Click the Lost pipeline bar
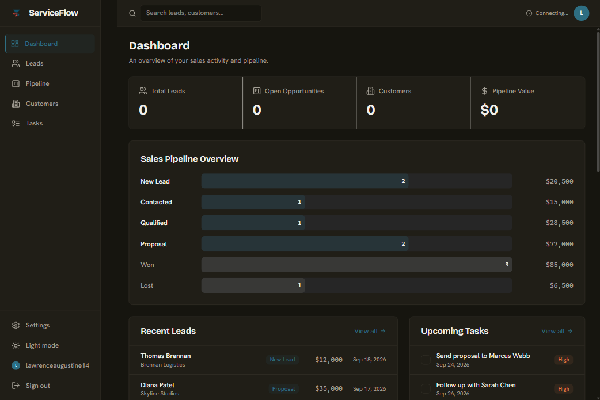600x400 pixels. pos(253,285)
